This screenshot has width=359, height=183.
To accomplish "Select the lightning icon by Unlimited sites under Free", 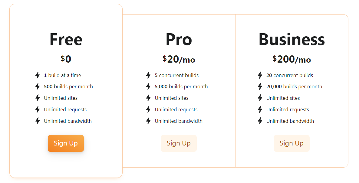I will (x=37, y=98).
